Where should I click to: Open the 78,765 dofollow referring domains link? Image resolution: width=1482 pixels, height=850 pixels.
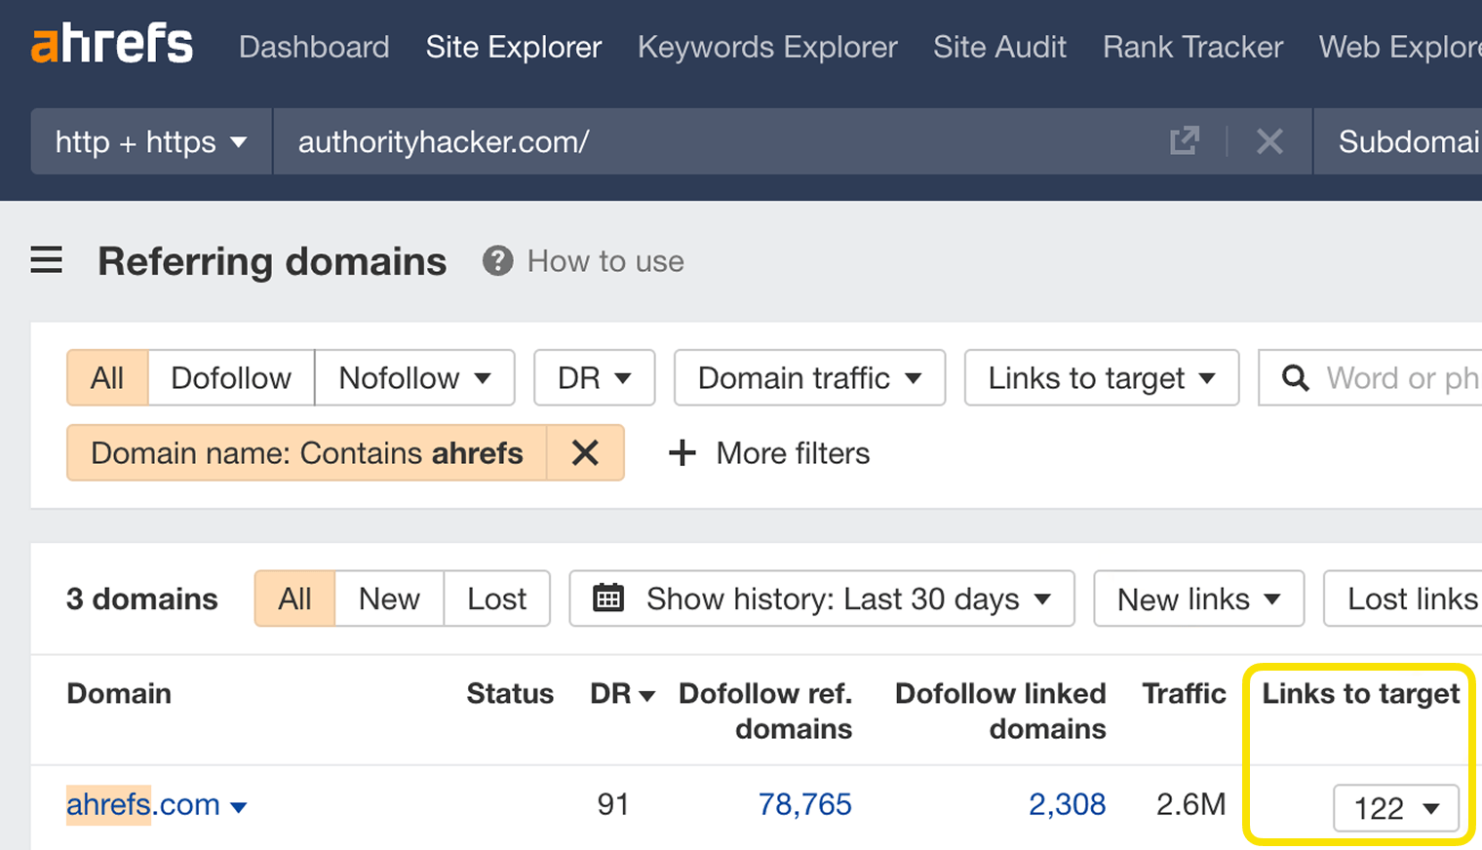click(x=805, y=804)
